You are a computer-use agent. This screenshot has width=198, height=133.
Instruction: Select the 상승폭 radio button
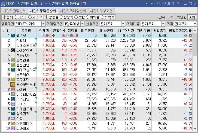click(61, 17)
